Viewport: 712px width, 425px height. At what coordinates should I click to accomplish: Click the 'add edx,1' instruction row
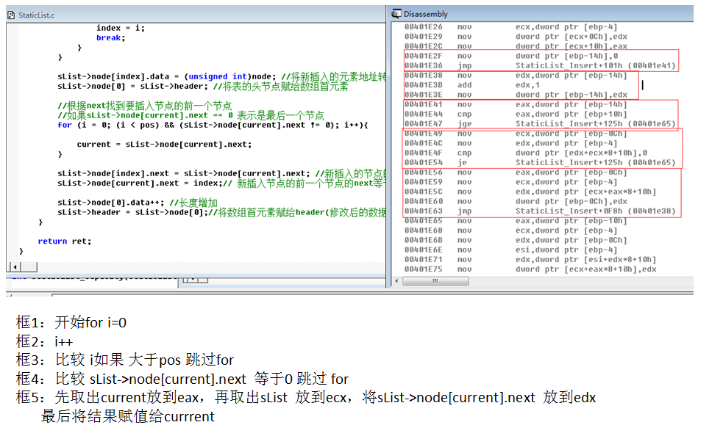pyautogui.click(x=471, y=85)
